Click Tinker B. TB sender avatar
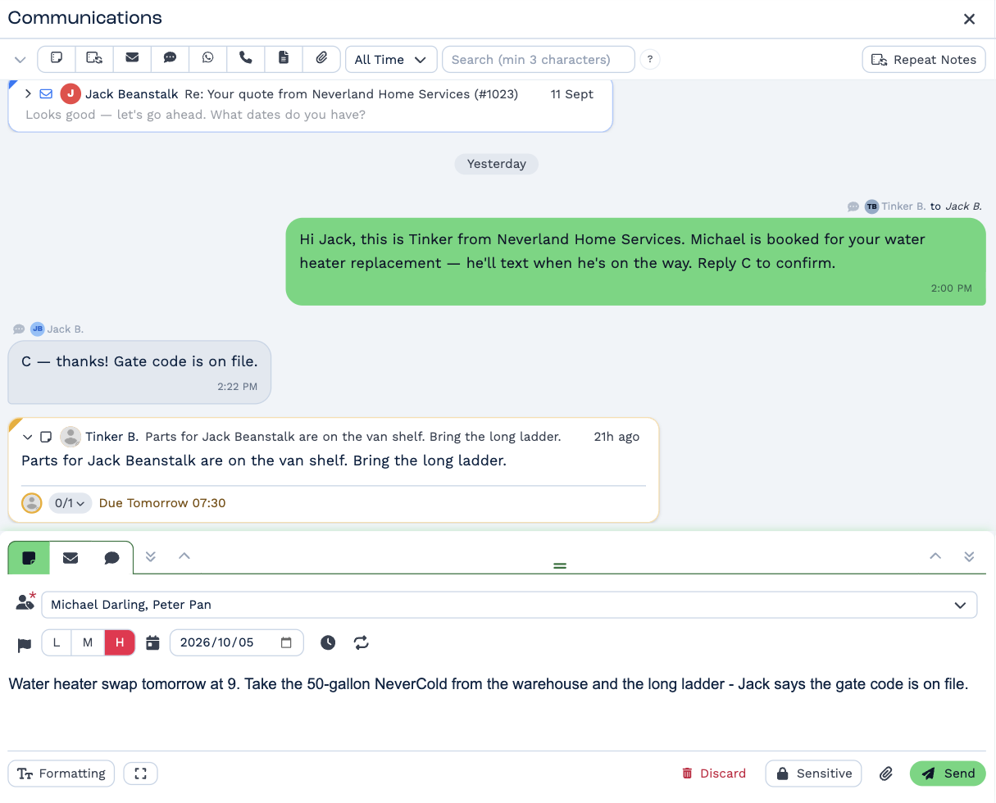The height and width of the screenshot is (803, 996). pyautogui.click(x=871, y=206)
